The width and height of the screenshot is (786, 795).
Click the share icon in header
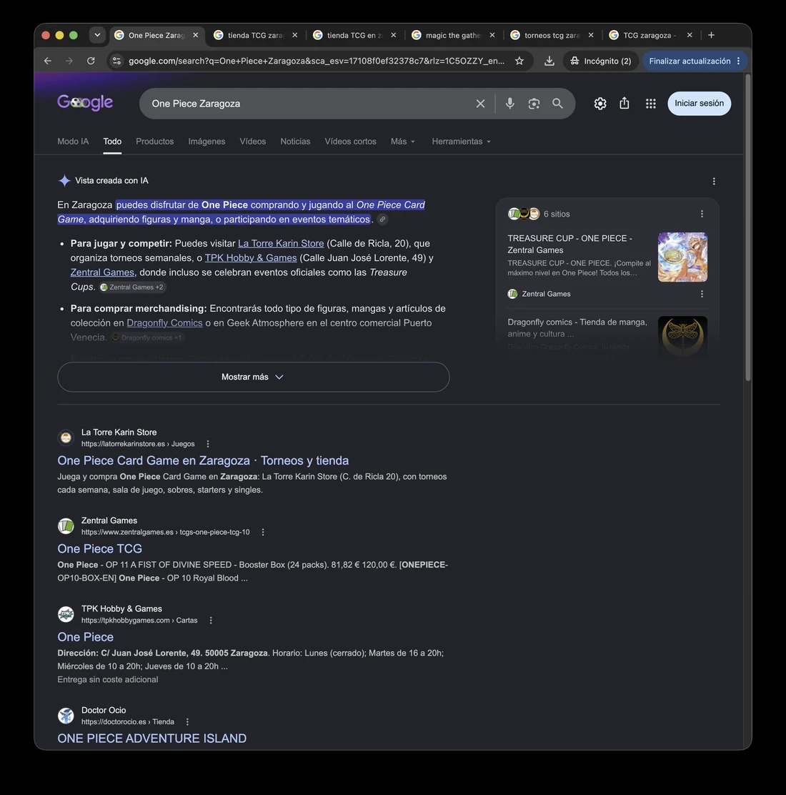625,104
